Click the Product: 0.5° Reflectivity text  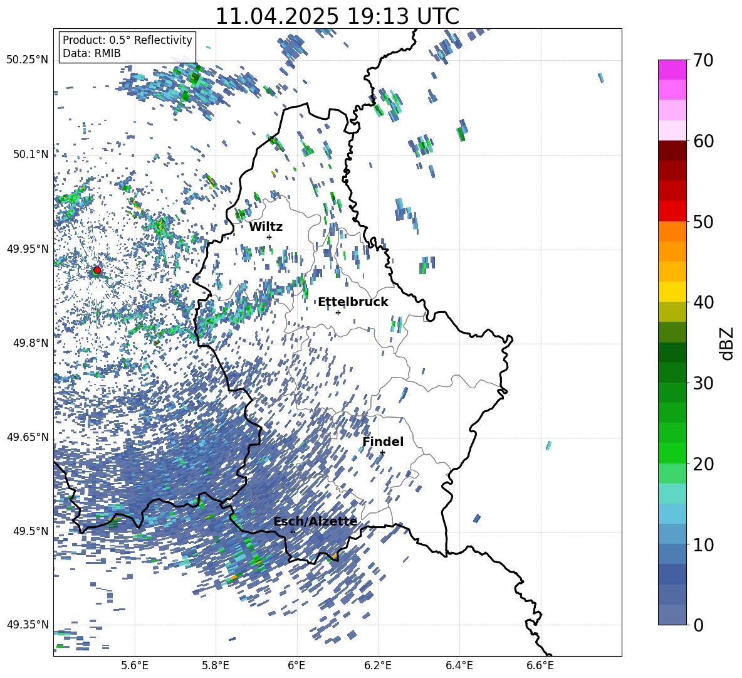point(127,40)
